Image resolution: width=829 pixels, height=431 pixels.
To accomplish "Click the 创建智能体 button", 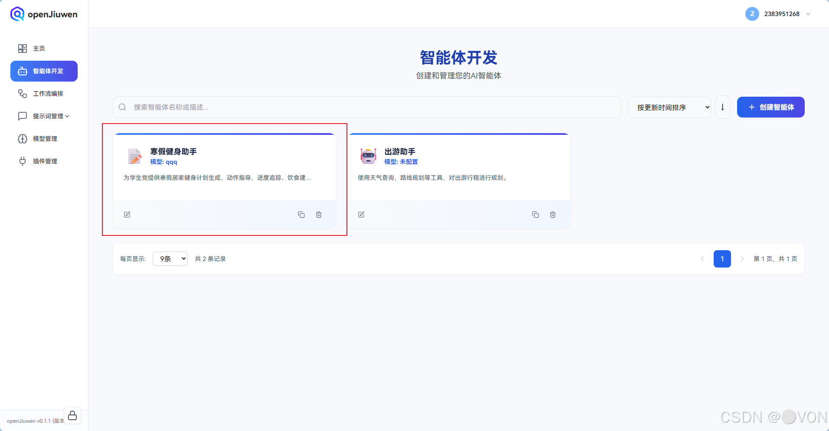I will [770, 107].
